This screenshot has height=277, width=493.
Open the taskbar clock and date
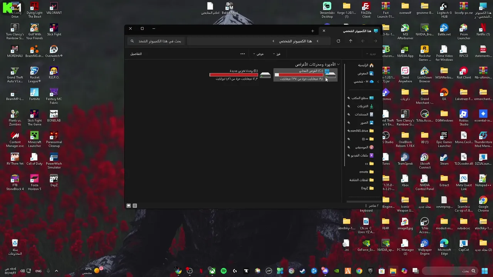(x=10, y=271)
